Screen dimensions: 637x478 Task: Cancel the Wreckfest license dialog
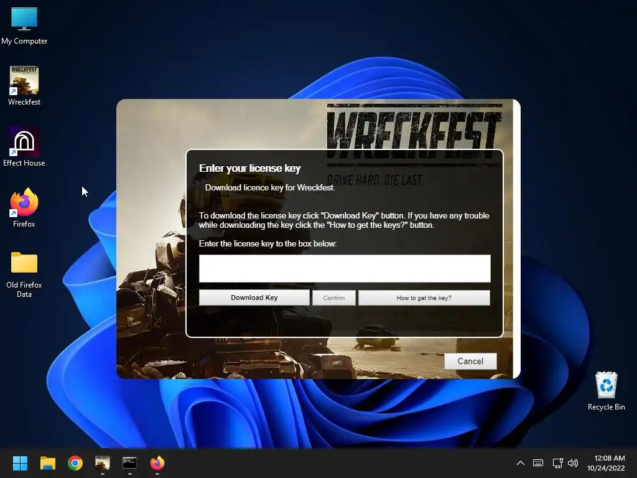click(x=470, y=362)
